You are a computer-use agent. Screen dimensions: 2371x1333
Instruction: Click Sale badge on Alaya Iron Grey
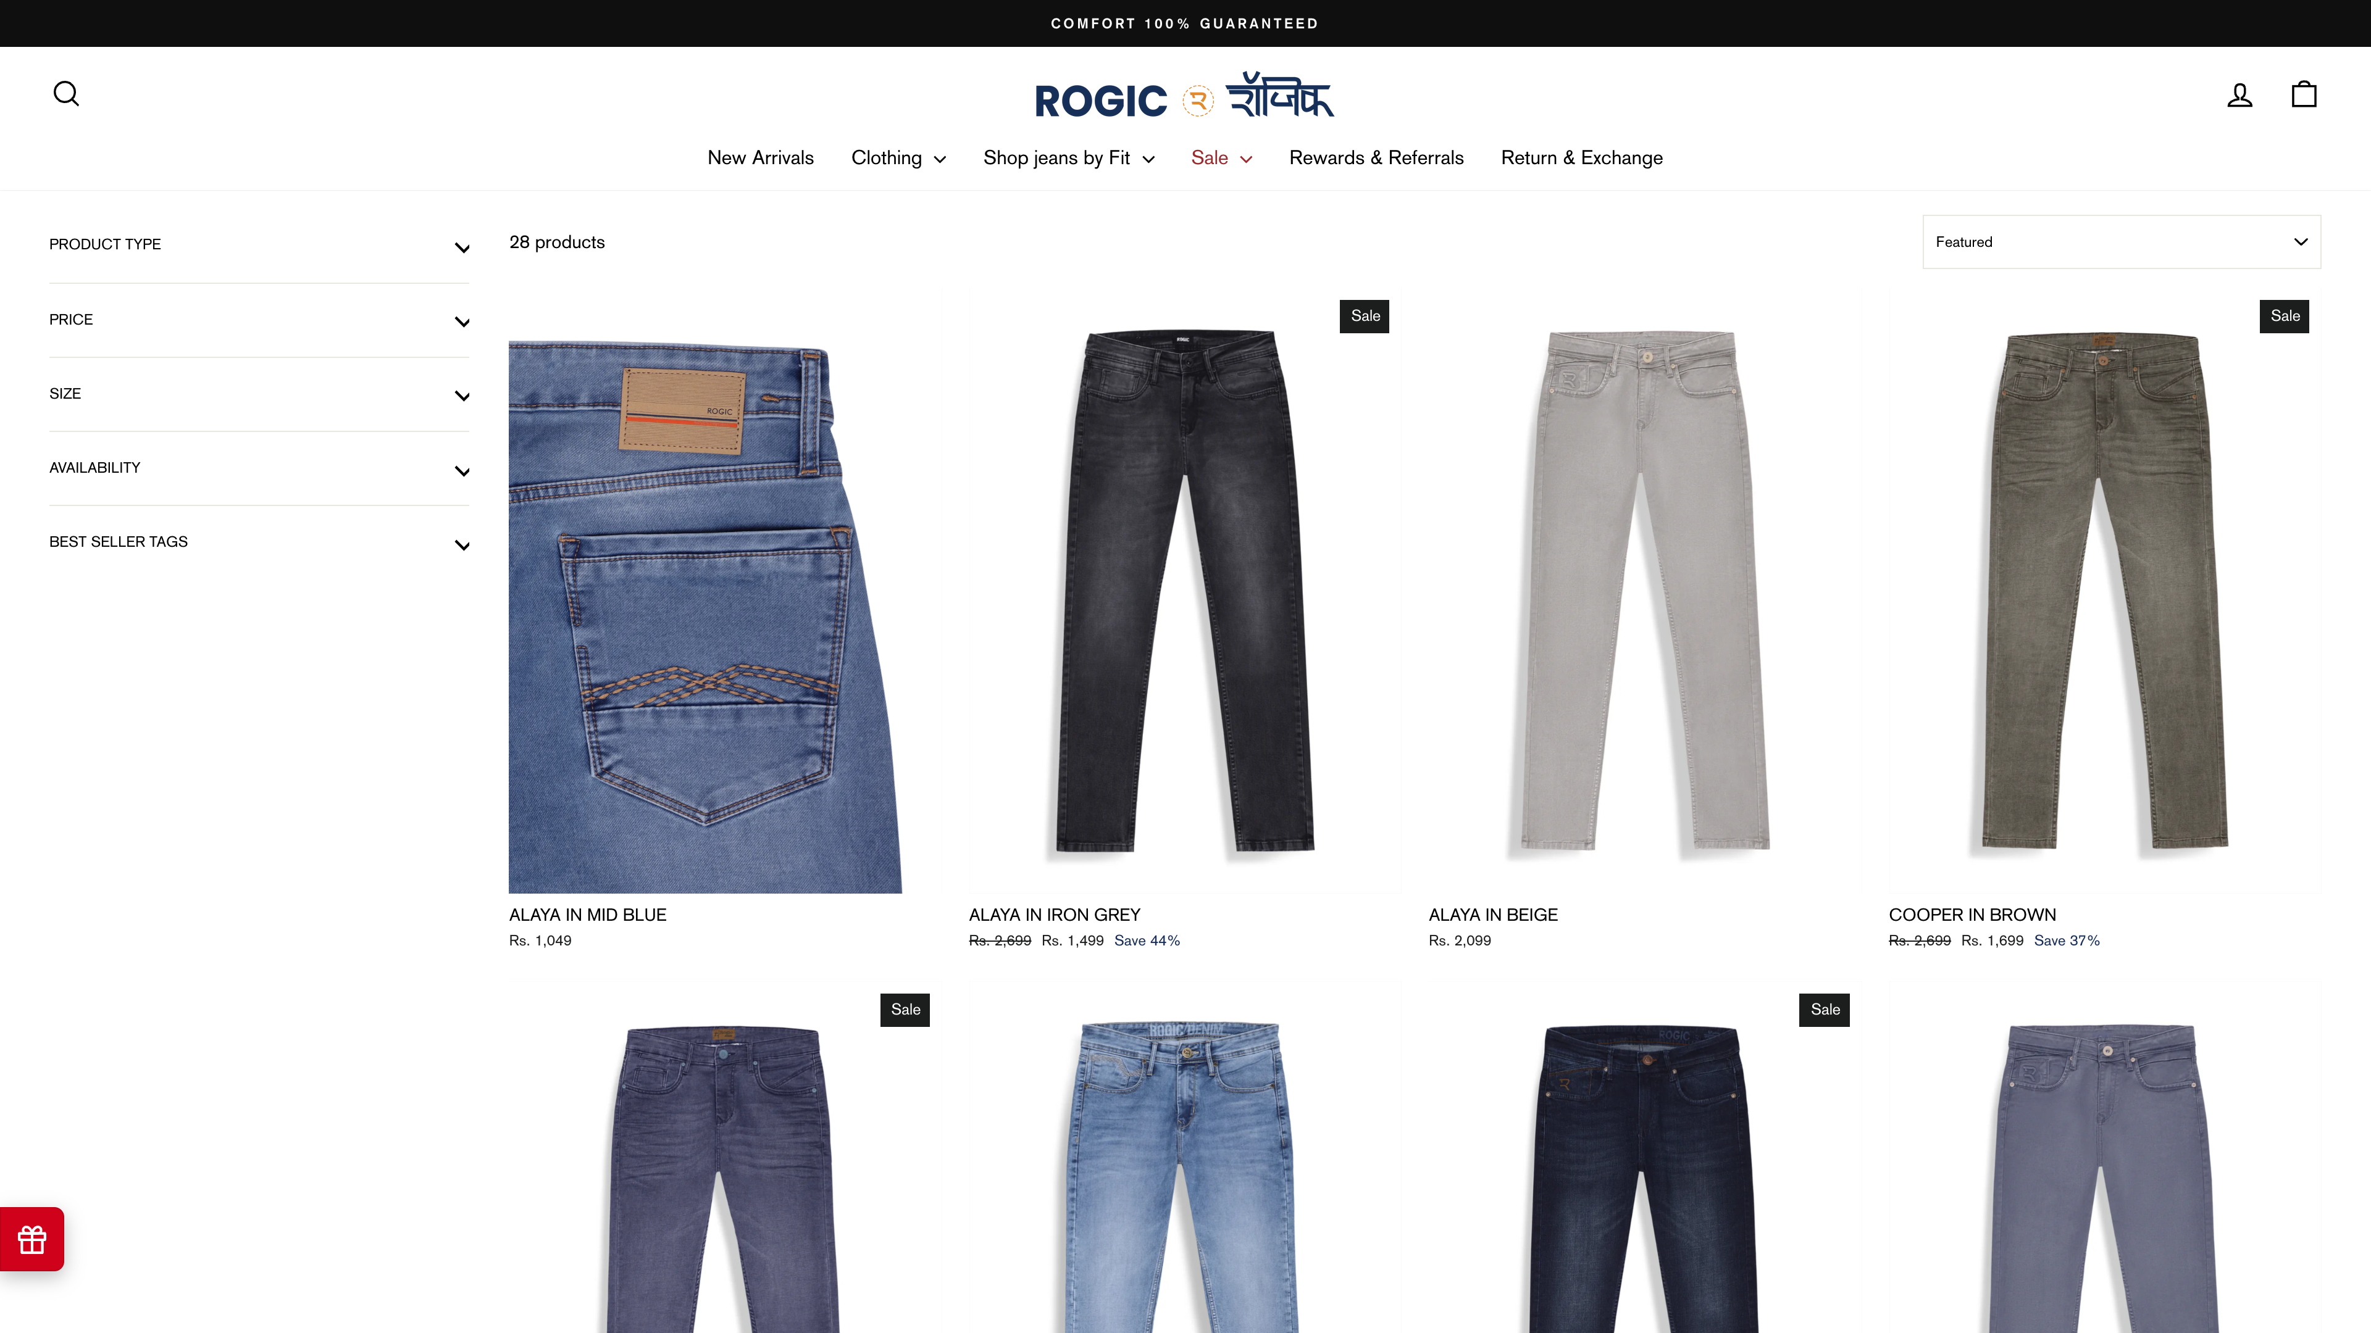[x=1364, y=317]
